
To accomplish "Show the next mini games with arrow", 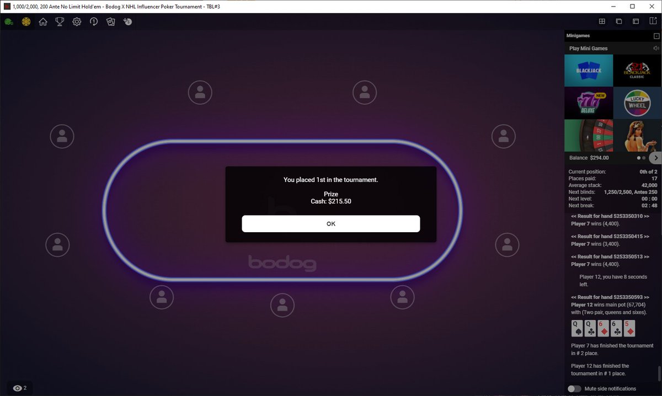I will pos(655,158).
